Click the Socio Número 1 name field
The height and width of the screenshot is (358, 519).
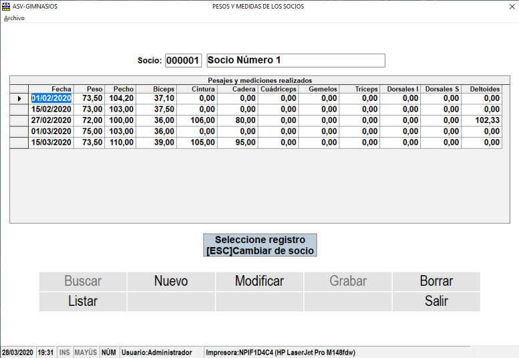coord(296,61)
